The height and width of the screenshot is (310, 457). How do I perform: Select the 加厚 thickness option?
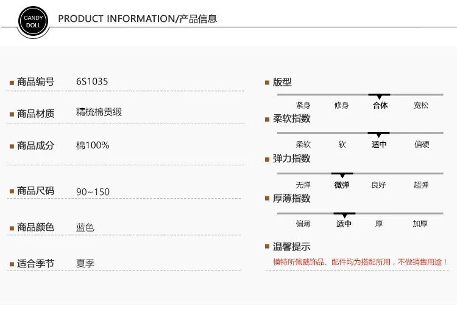pos(420,224)
